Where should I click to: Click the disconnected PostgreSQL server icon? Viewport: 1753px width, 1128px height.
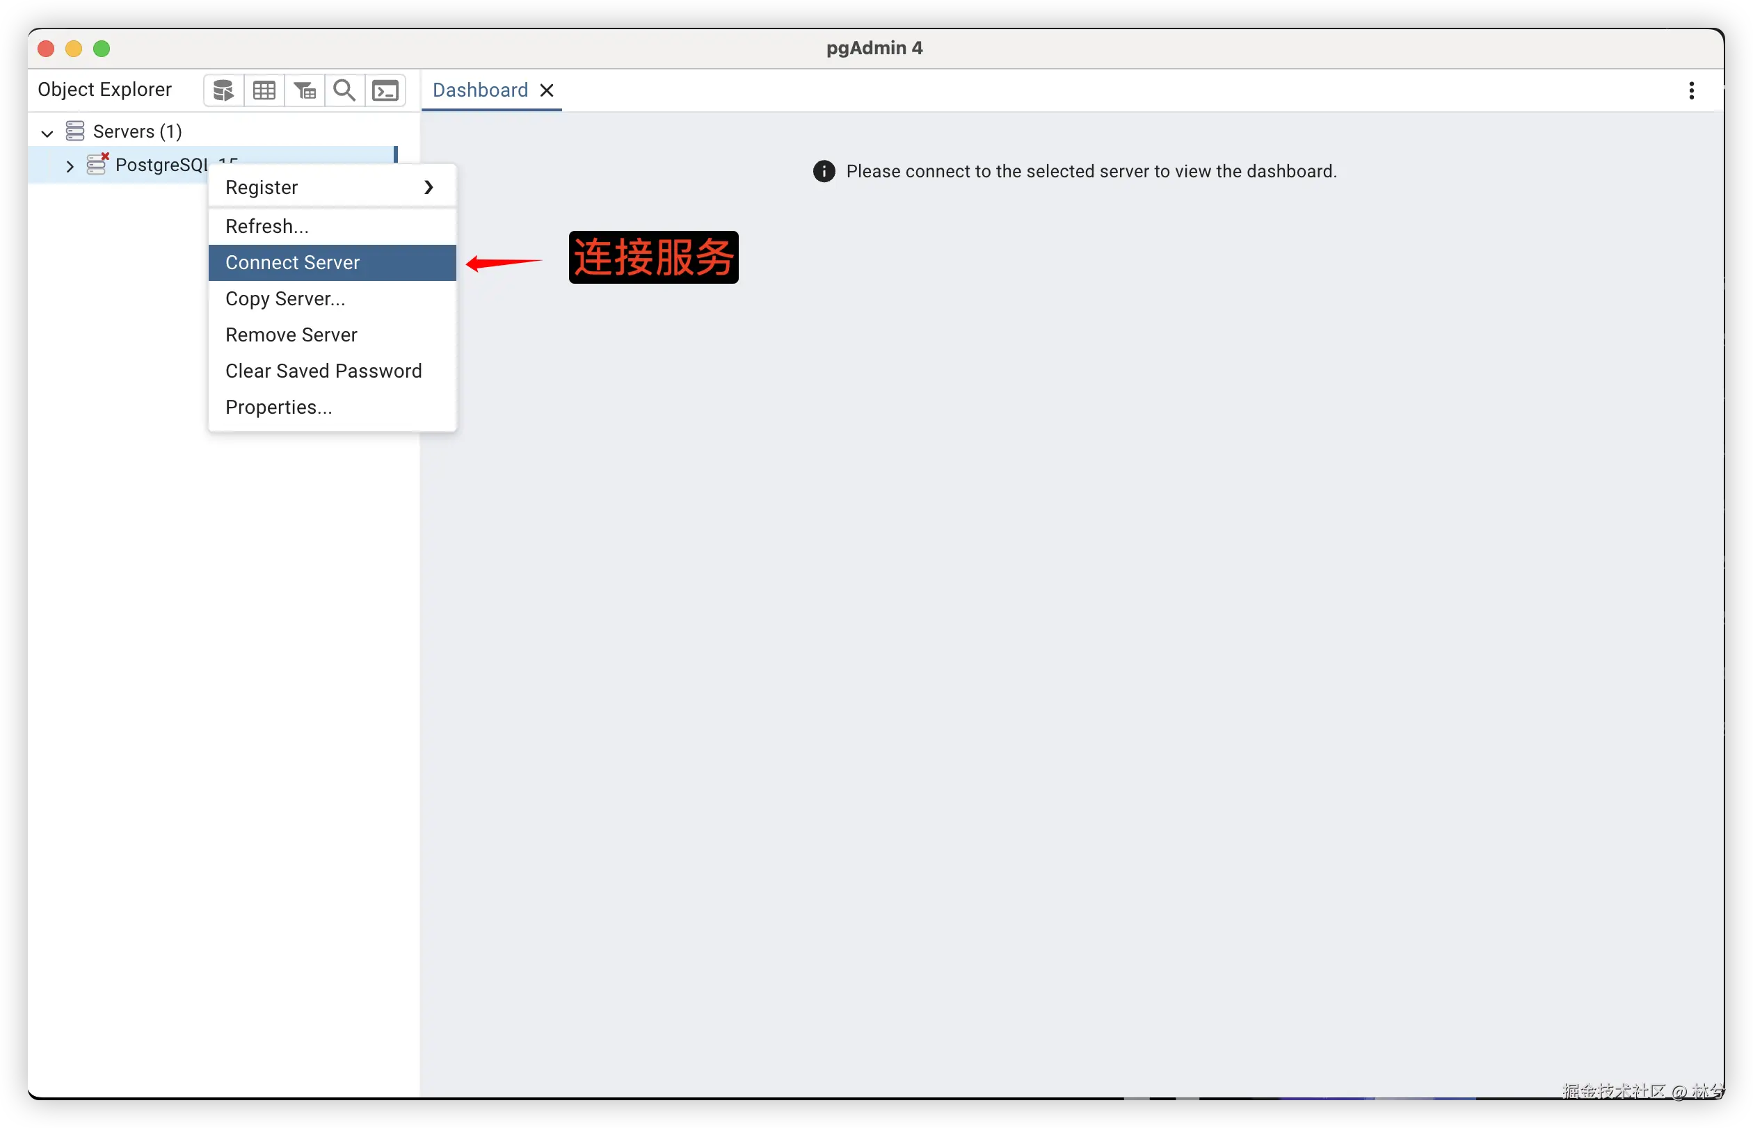[x=97, y=164]
